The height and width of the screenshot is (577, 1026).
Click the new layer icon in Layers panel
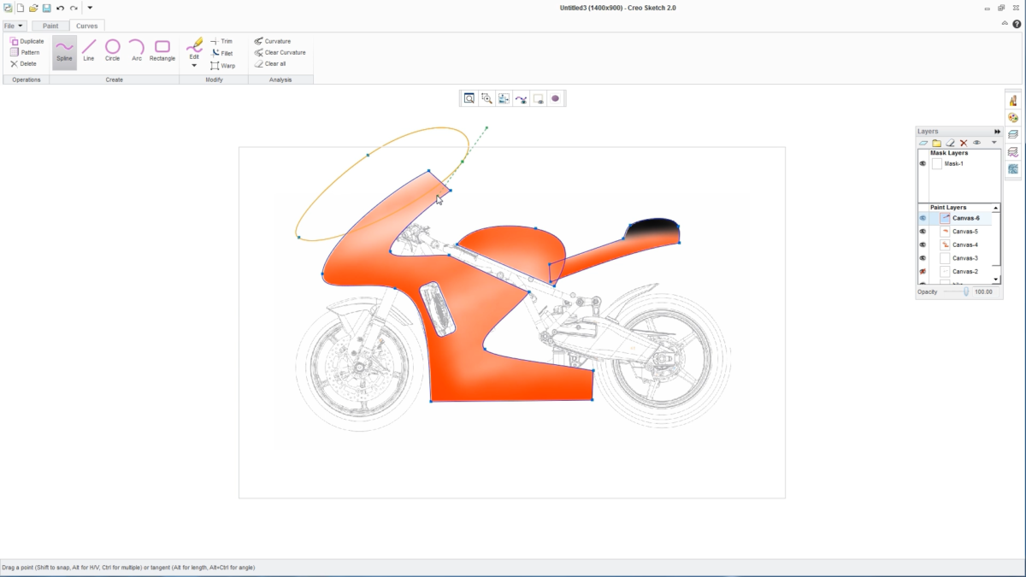tap(923, 143)
